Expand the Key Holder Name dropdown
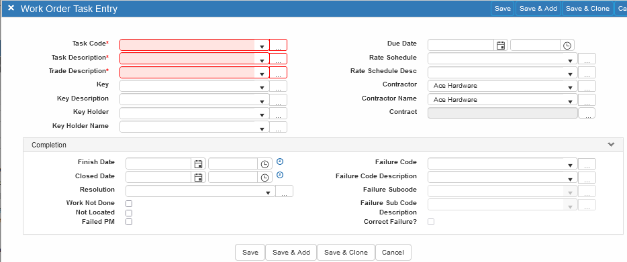This screenshot has height=262, width=627. 262,129
